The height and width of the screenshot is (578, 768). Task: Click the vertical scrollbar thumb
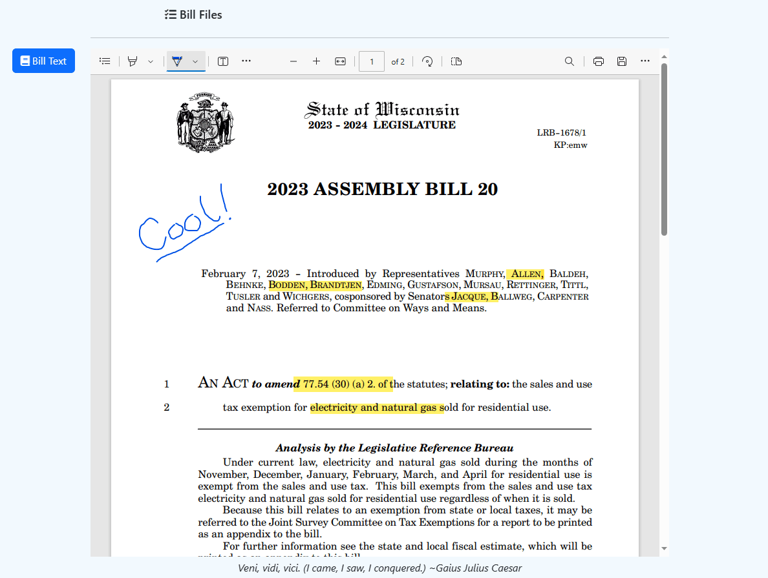pos(664,149)
